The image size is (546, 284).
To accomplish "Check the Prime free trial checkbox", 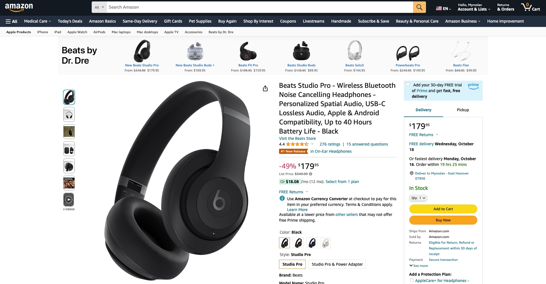I will click(x=408, y=84).
